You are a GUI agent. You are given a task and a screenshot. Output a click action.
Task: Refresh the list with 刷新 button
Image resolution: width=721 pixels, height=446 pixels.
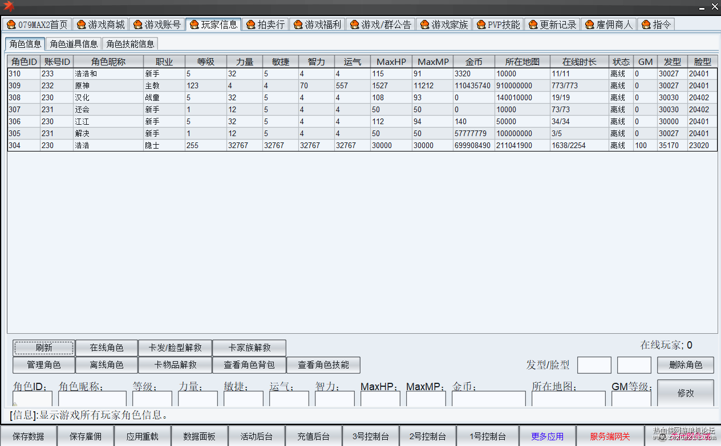[x=44, y=347]
